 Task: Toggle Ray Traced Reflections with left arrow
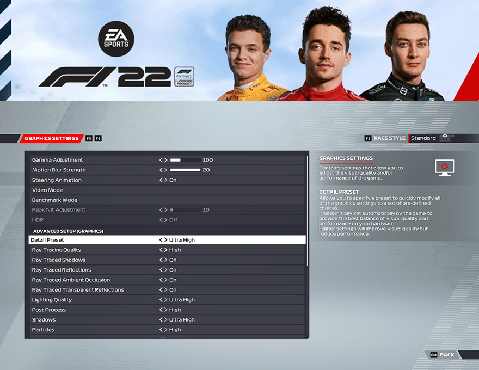point(161,270)
